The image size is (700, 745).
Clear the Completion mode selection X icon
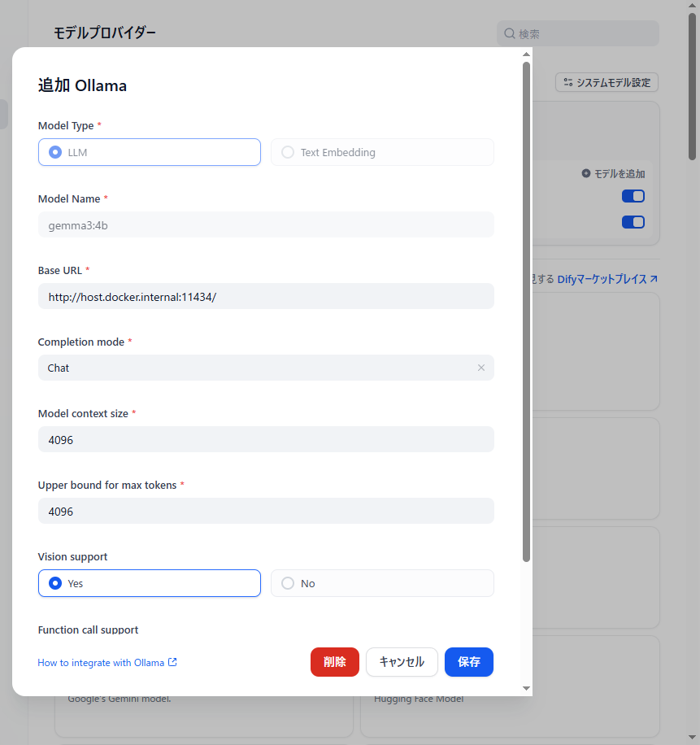[481, 368]
